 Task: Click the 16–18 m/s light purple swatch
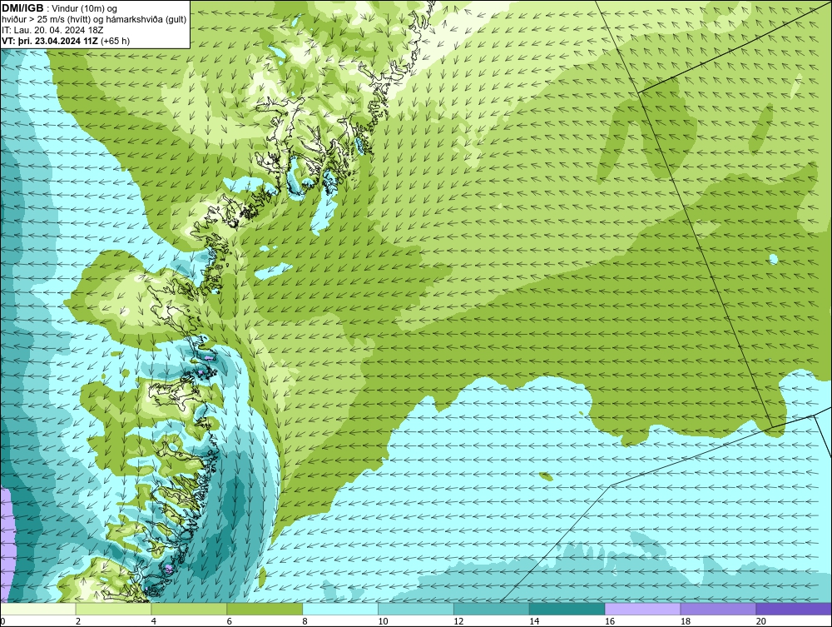click(642, 609)
